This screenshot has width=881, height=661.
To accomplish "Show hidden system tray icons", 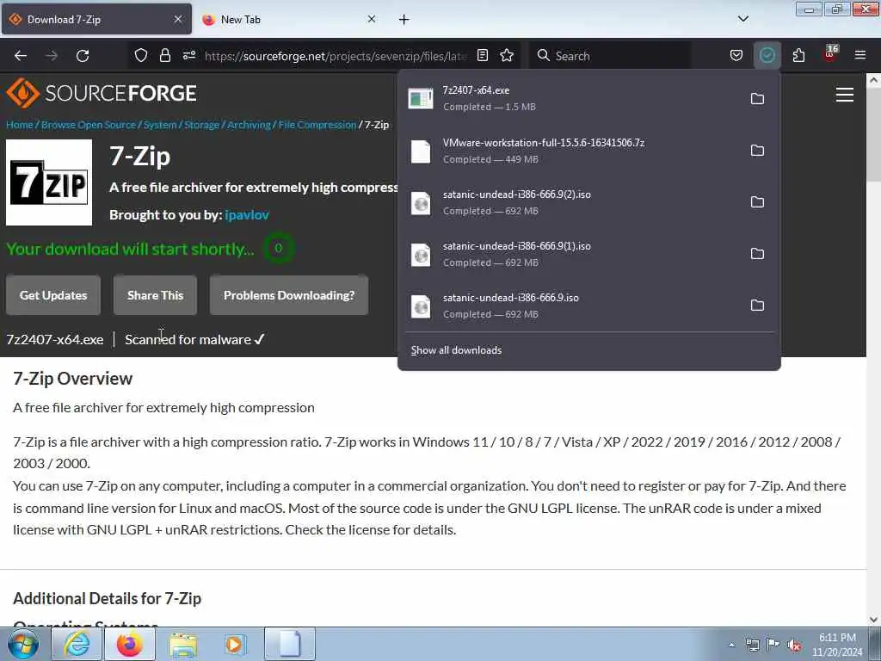I will tap(731, 646).
